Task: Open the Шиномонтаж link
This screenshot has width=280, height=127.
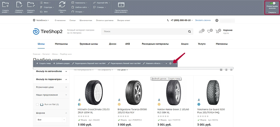Action: pyautogui.click(x=86, y=20)
